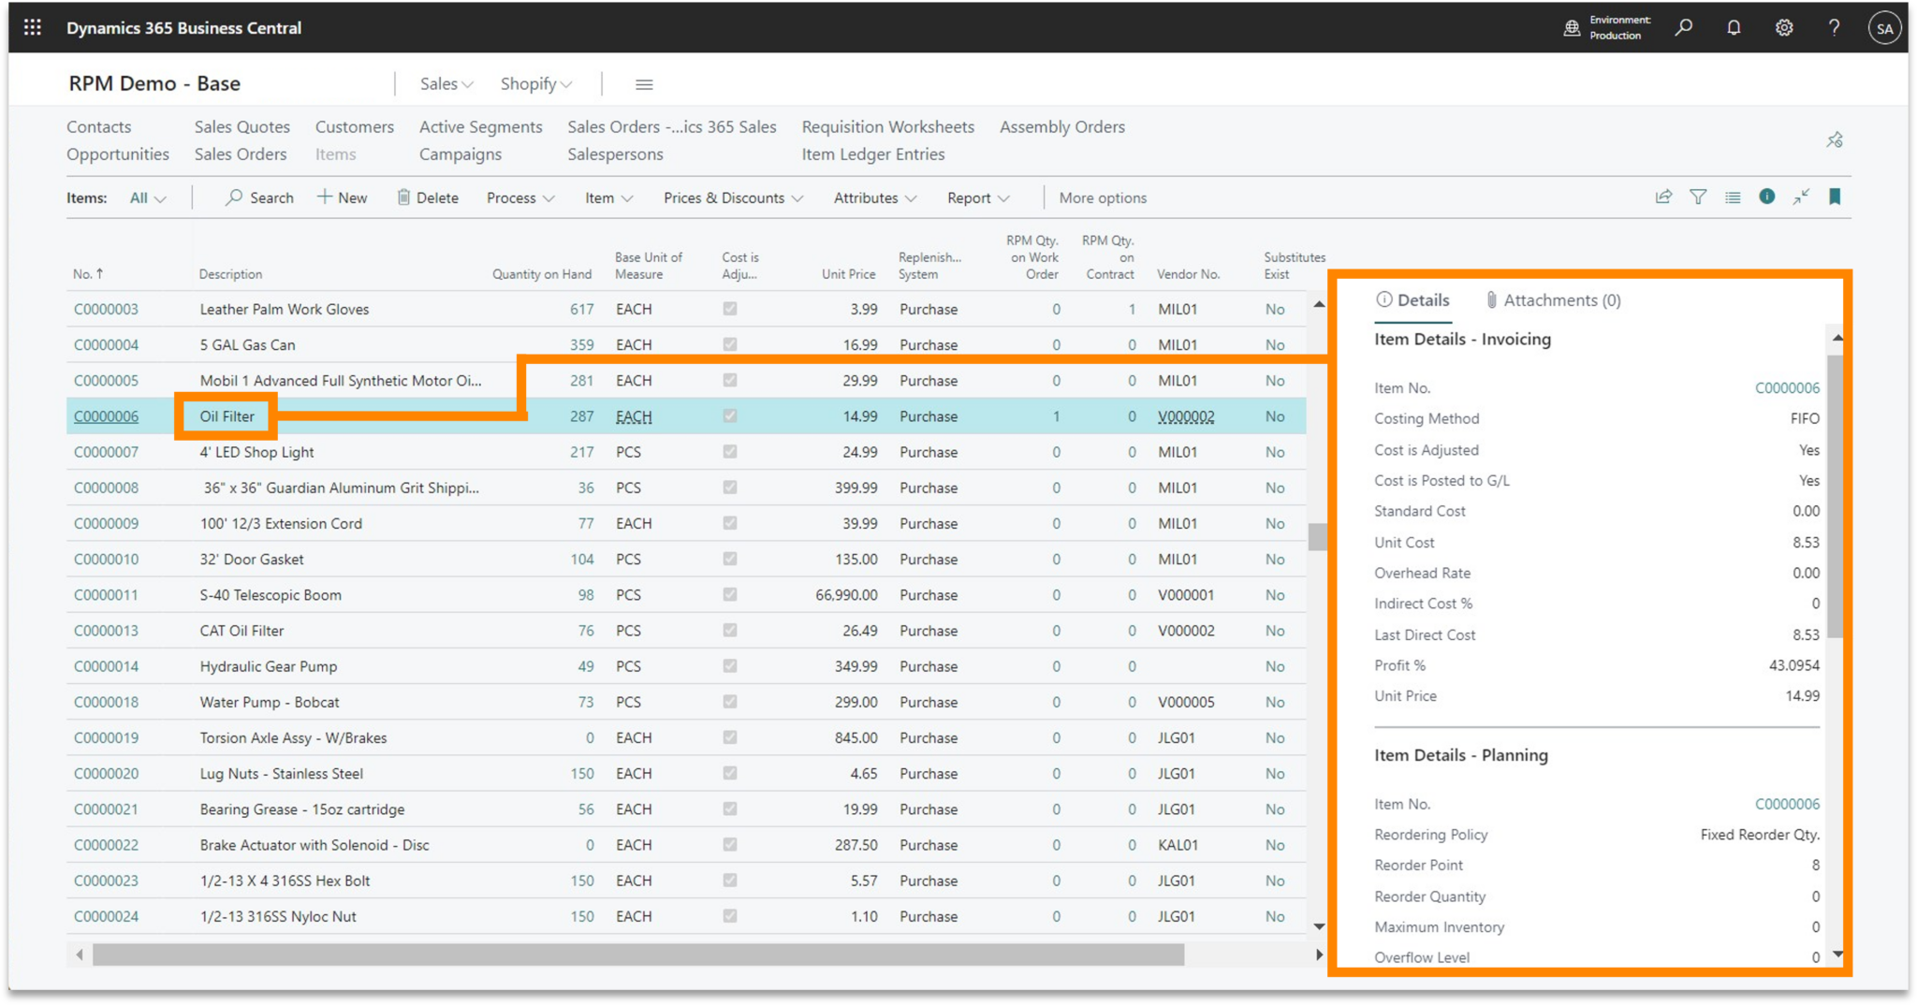Toggle Cost is Adjusted checkbox for CAT Oil Filter
1917x1005 pixels.
coord(730,630)
